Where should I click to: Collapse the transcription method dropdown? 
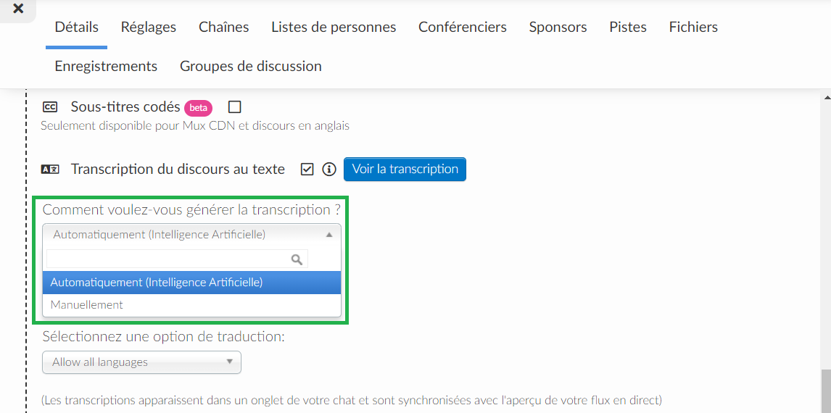point(192,235)
